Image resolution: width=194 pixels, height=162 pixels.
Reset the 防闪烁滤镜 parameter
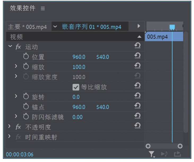click(x=137, y=116)
